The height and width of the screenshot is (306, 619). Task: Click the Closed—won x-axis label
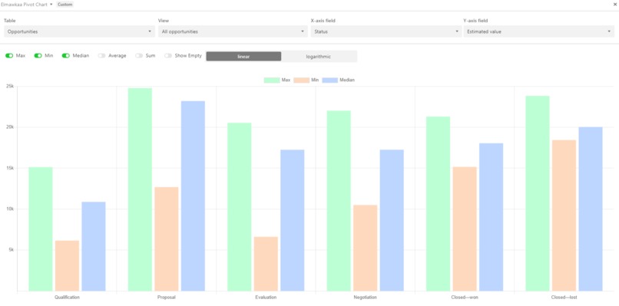click(x=465, y=298)
